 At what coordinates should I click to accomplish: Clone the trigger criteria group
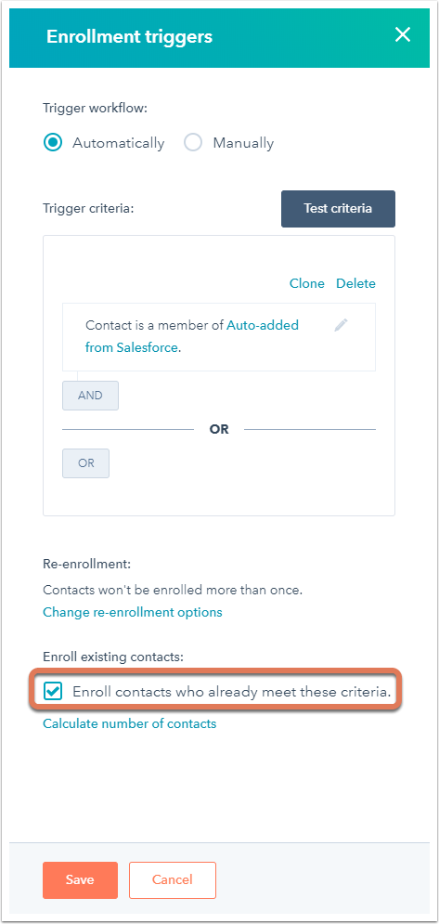click(307, 283)
